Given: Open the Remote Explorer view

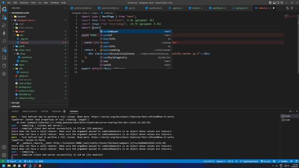Looking at the screenshot, I should 4,58.
